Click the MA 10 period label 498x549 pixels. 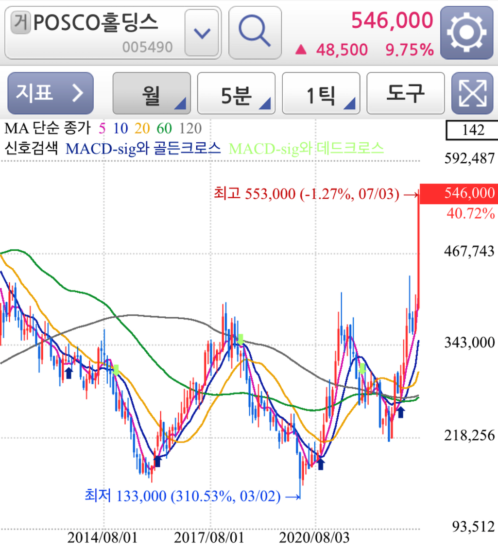(x=120, y=128)
